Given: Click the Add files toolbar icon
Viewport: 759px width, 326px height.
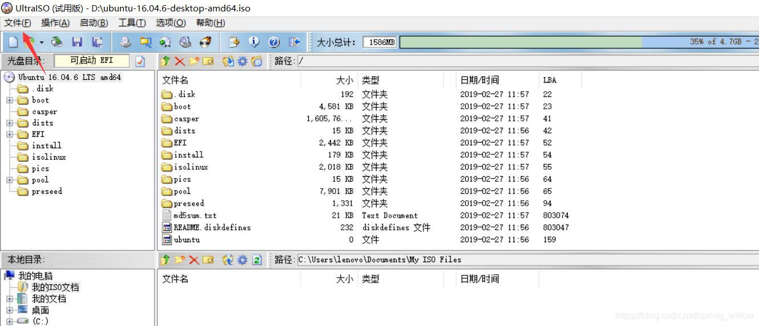Looking at the screenshot, I should [x=233, y=42].
